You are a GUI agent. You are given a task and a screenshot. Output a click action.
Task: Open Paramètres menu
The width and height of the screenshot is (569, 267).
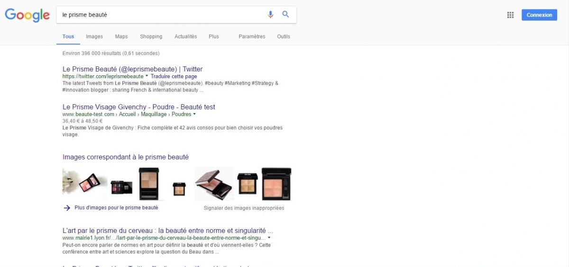[252, 36]
